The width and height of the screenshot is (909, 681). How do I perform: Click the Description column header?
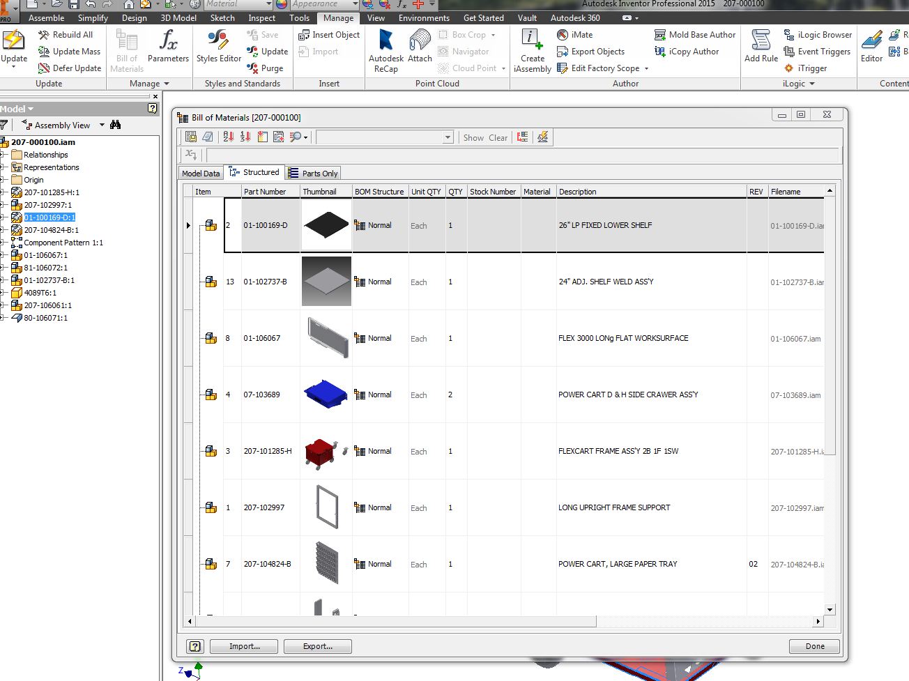(x=651, y=192)
